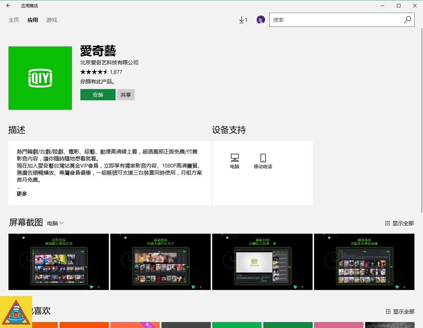Open the 主页 tab

pyautogui.click(x=14, y=20)
